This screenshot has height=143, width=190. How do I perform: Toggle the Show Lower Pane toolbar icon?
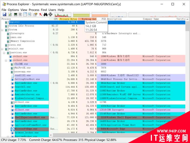[x=25, y=15]
